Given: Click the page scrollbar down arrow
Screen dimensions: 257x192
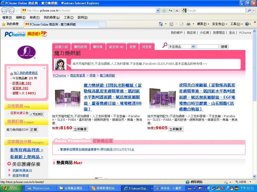Looking at the screenshot, I should click(x=254, y=176).
